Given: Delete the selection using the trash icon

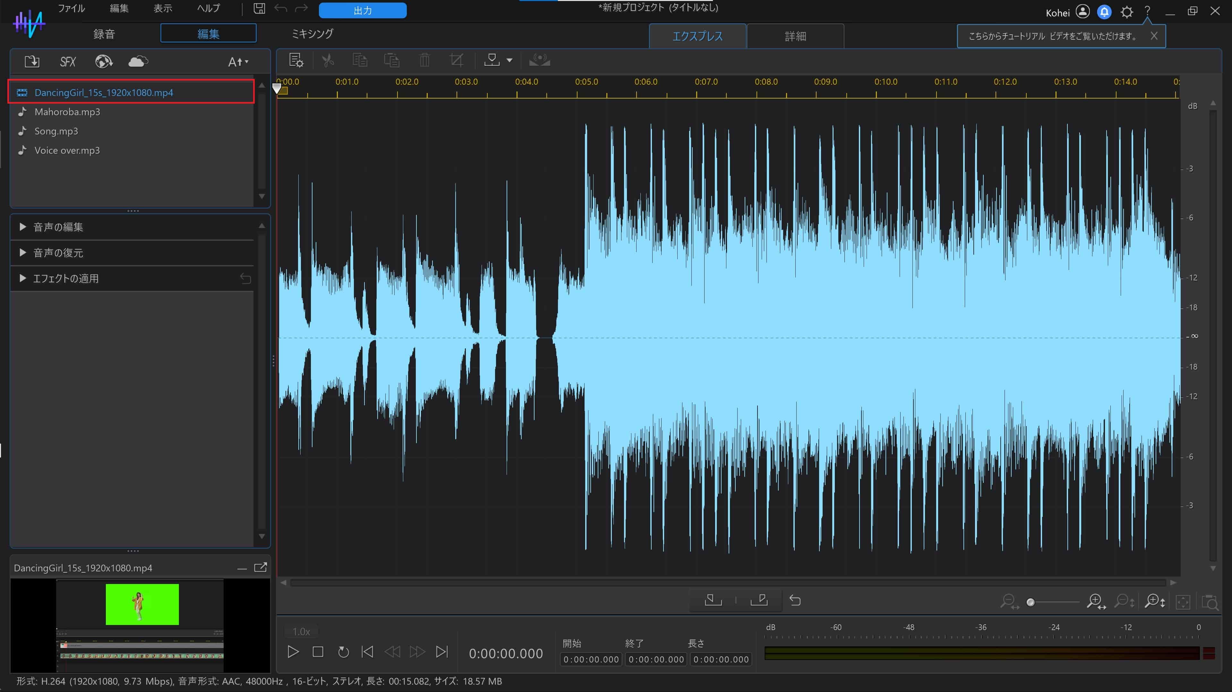Looking at the screenshot, I should [424, 60].
